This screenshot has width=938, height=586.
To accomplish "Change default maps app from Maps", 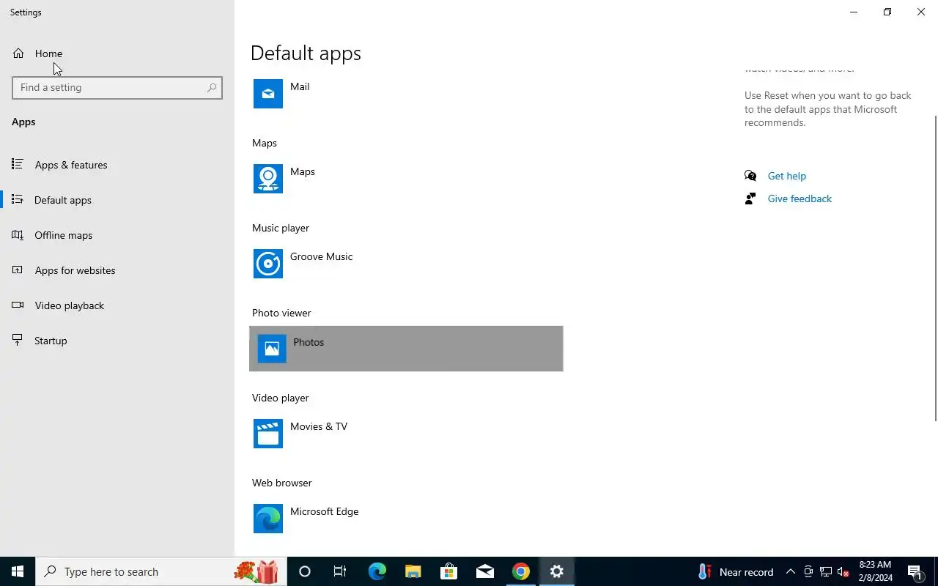I will coord(406,179).
